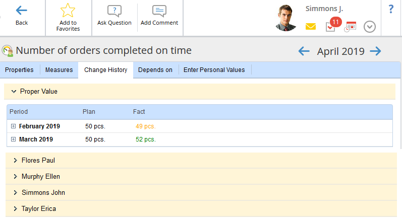Open the yellow mail envelope icon
402x219 pixels.
(311, 27)
